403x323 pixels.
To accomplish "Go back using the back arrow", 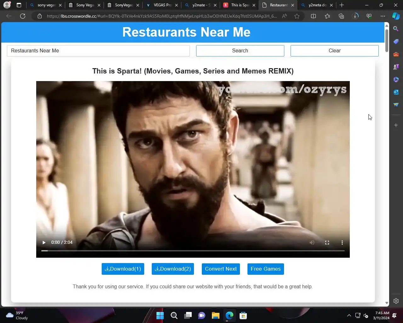I will 9,16.
